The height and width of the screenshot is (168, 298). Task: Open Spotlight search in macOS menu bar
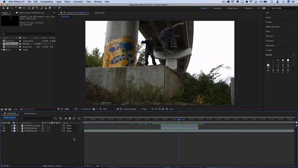pos(283,2)
